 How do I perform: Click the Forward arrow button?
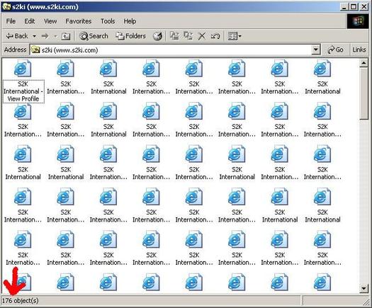(x=45, y=36)
